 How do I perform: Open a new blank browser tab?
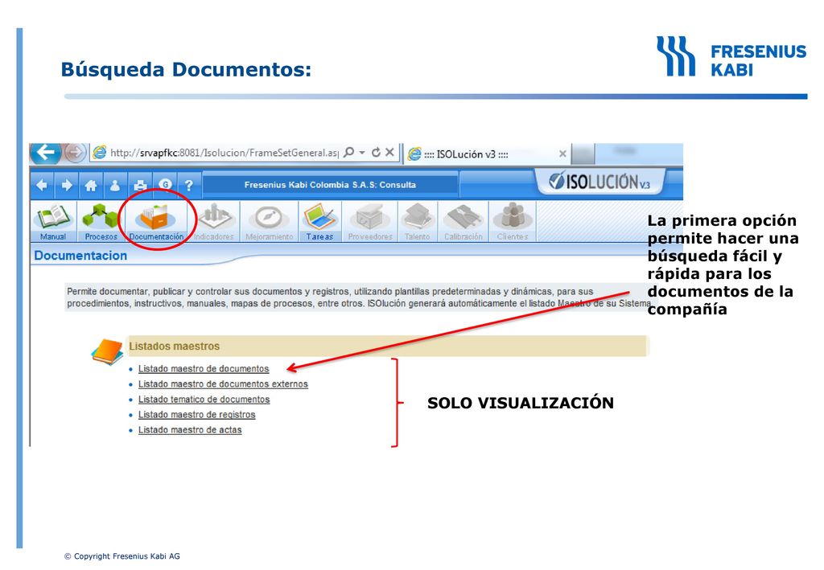583,154
